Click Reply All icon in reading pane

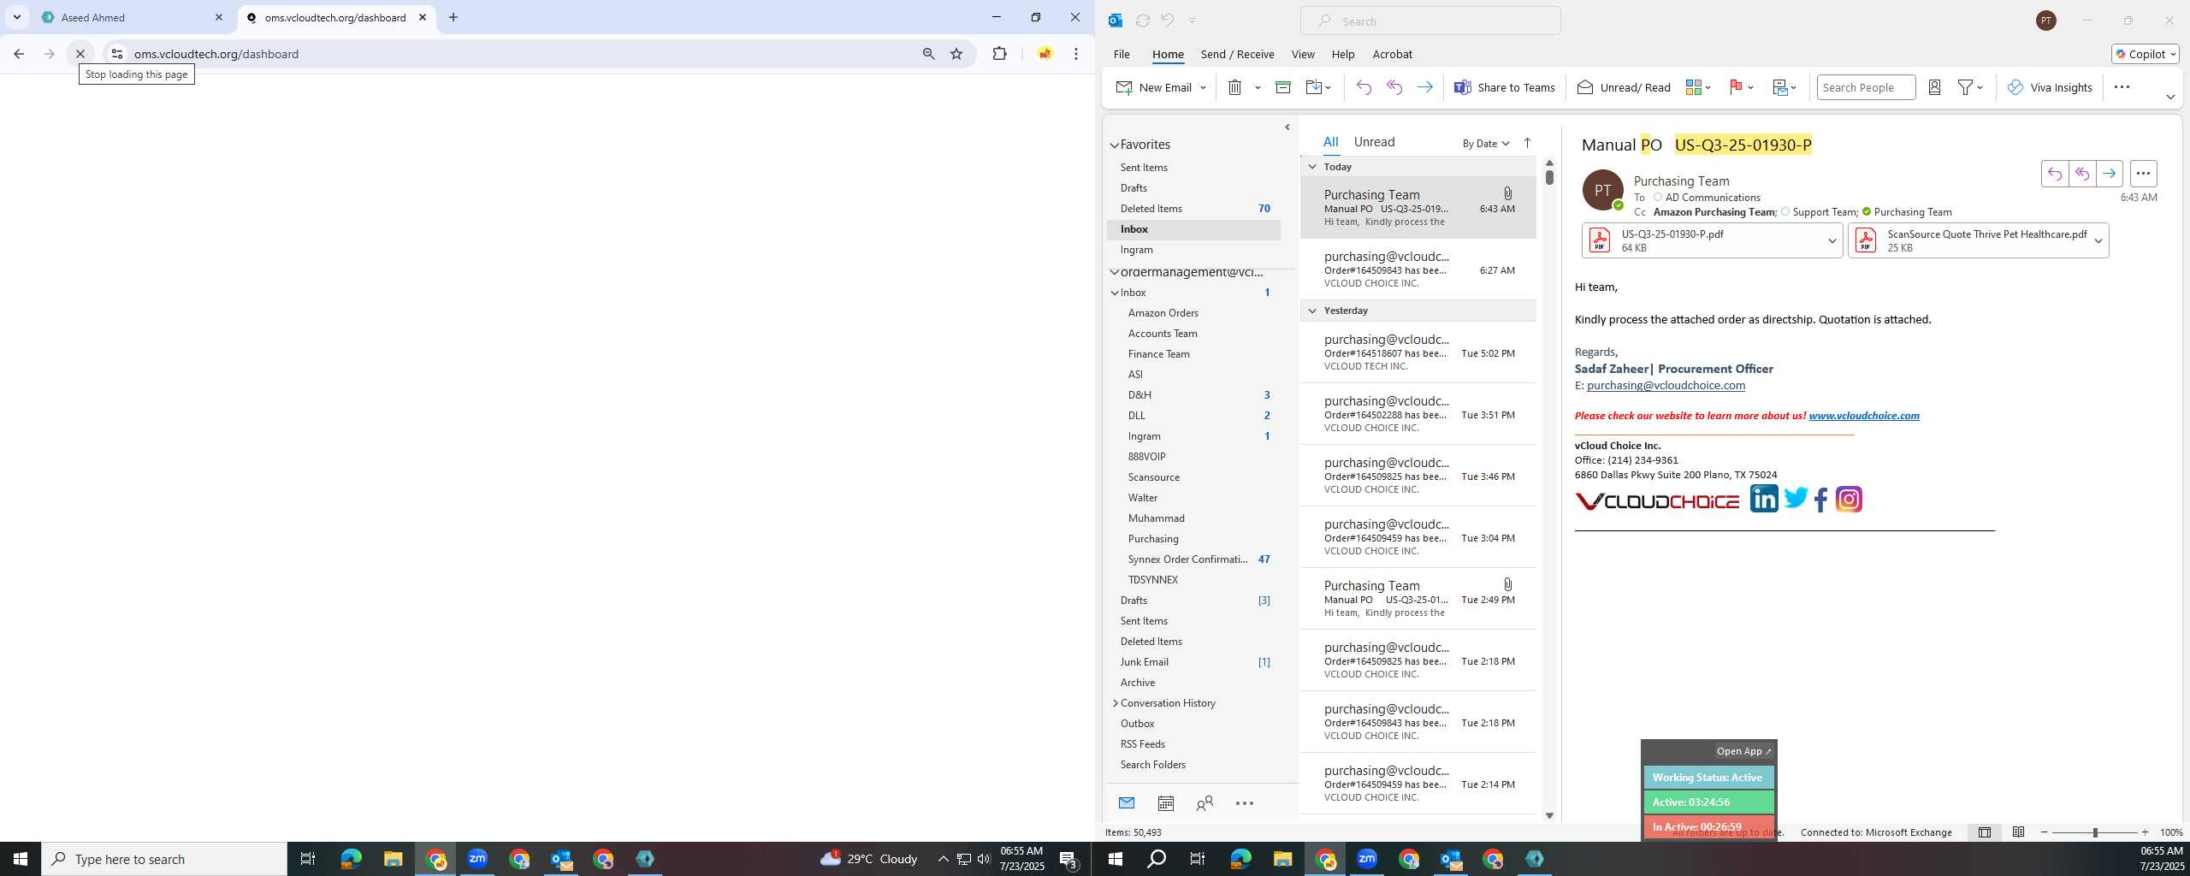tap(2082, 174)
